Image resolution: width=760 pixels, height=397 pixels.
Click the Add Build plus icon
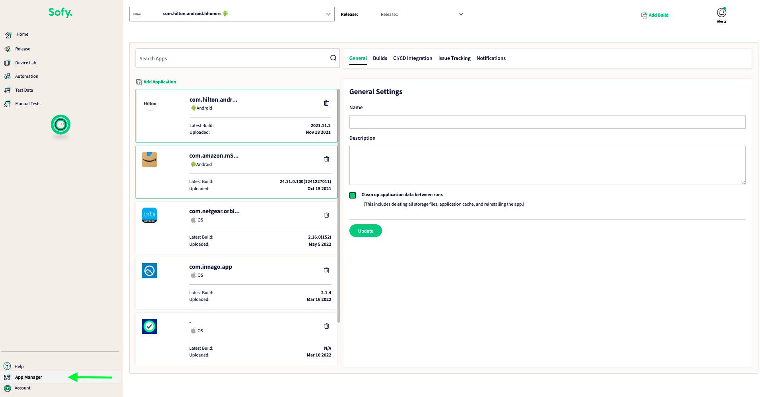[x=644, y=15]
